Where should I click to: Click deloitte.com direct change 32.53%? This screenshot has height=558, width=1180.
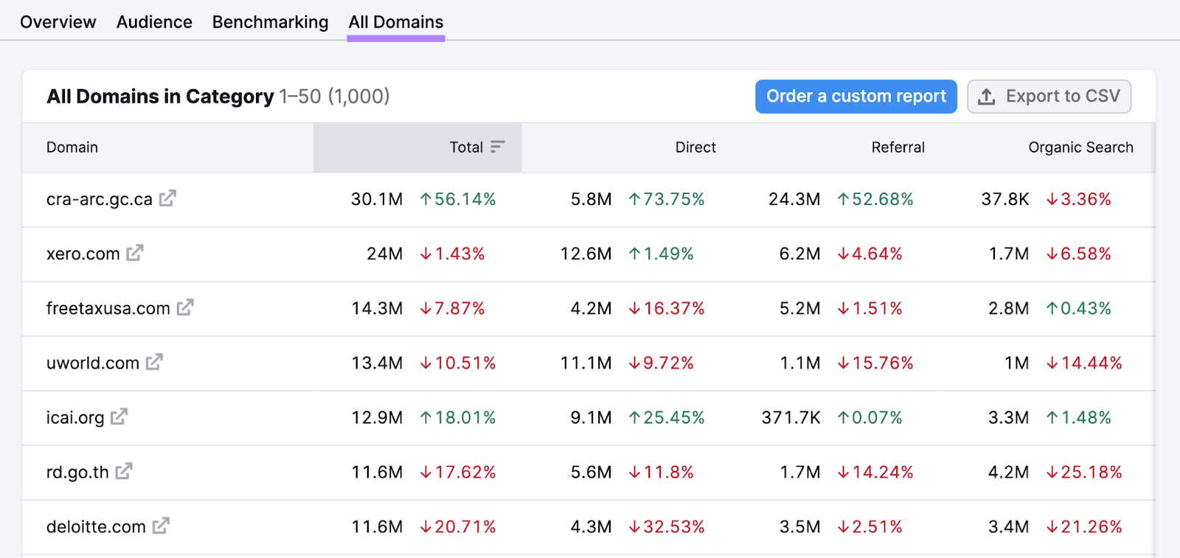(667, 526)
